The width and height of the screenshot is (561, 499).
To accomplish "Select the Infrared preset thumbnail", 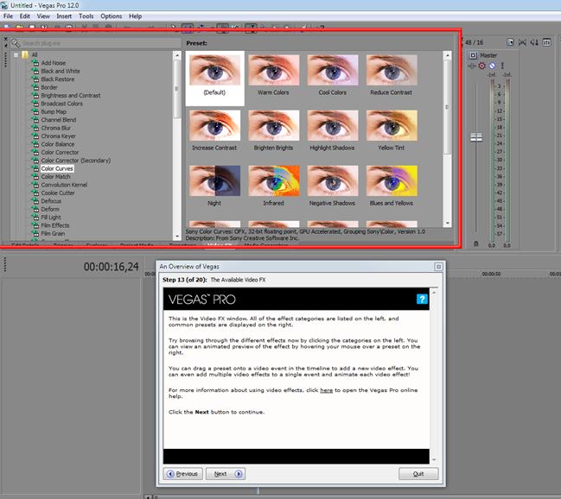I will [x=274, y=186].
